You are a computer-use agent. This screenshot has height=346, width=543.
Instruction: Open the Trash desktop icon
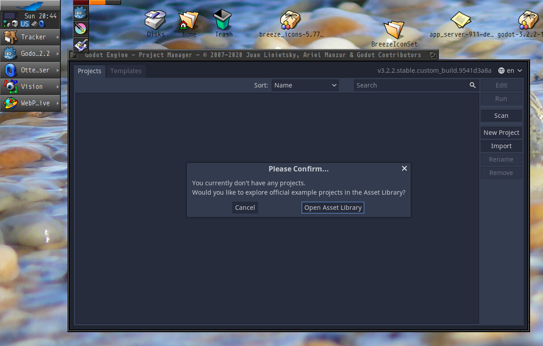223,21
